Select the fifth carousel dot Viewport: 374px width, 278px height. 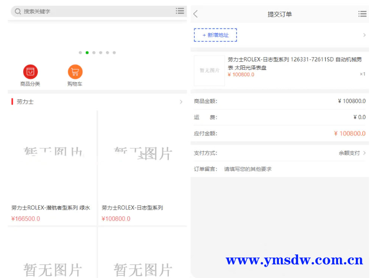point(107,53)
